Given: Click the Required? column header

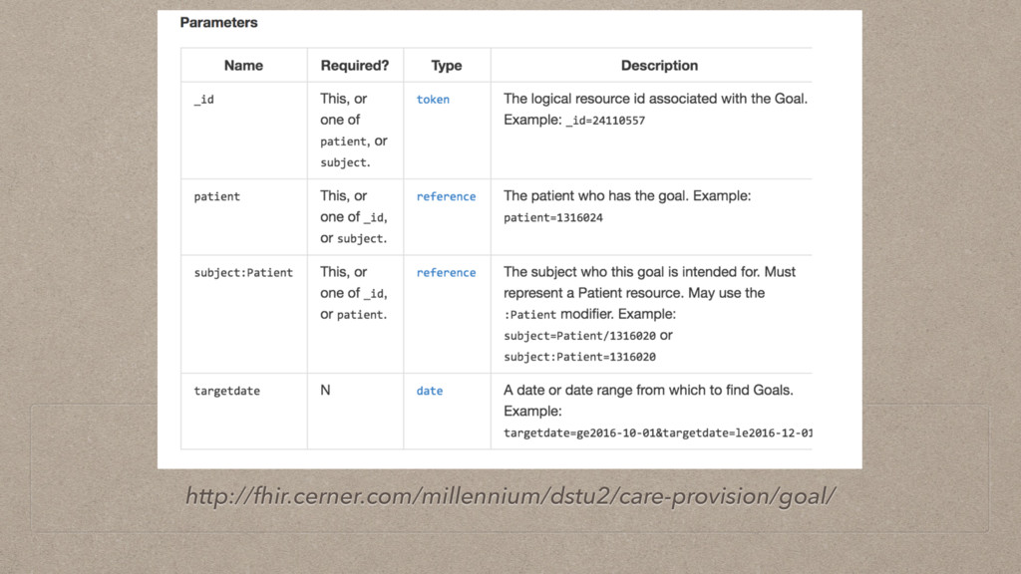Looking at the screenshot, I should click(355, 66).
